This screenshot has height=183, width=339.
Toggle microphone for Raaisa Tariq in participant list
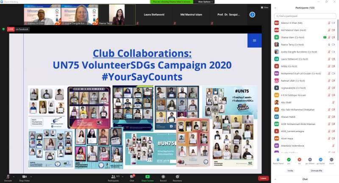click(329, 44)
